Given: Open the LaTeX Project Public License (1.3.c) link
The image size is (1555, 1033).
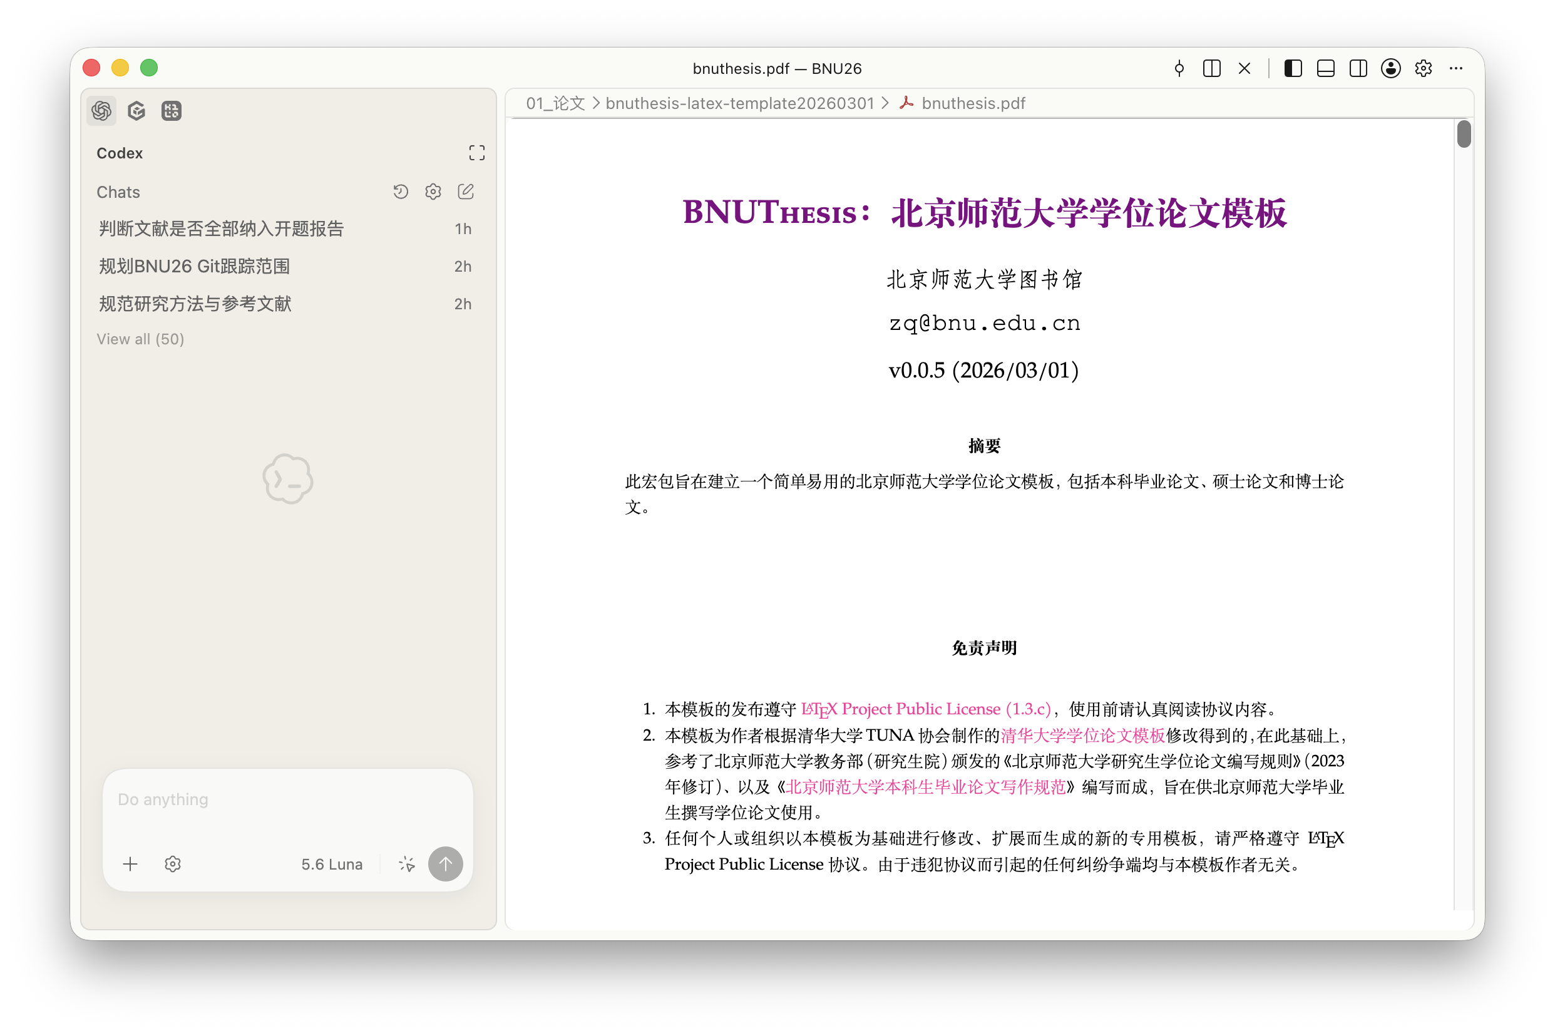Looking at the screenshot, I should [x=926, y=709].
